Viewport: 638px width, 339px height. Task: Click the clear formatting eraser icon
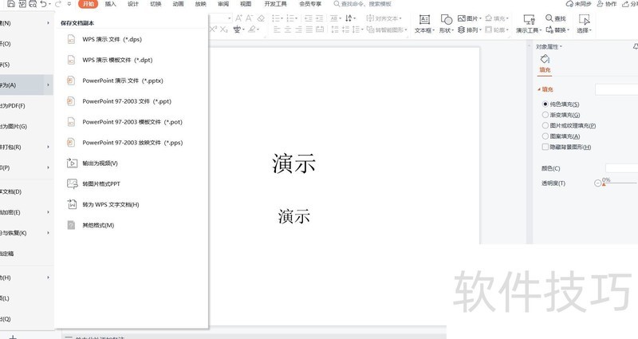(261, 18)
